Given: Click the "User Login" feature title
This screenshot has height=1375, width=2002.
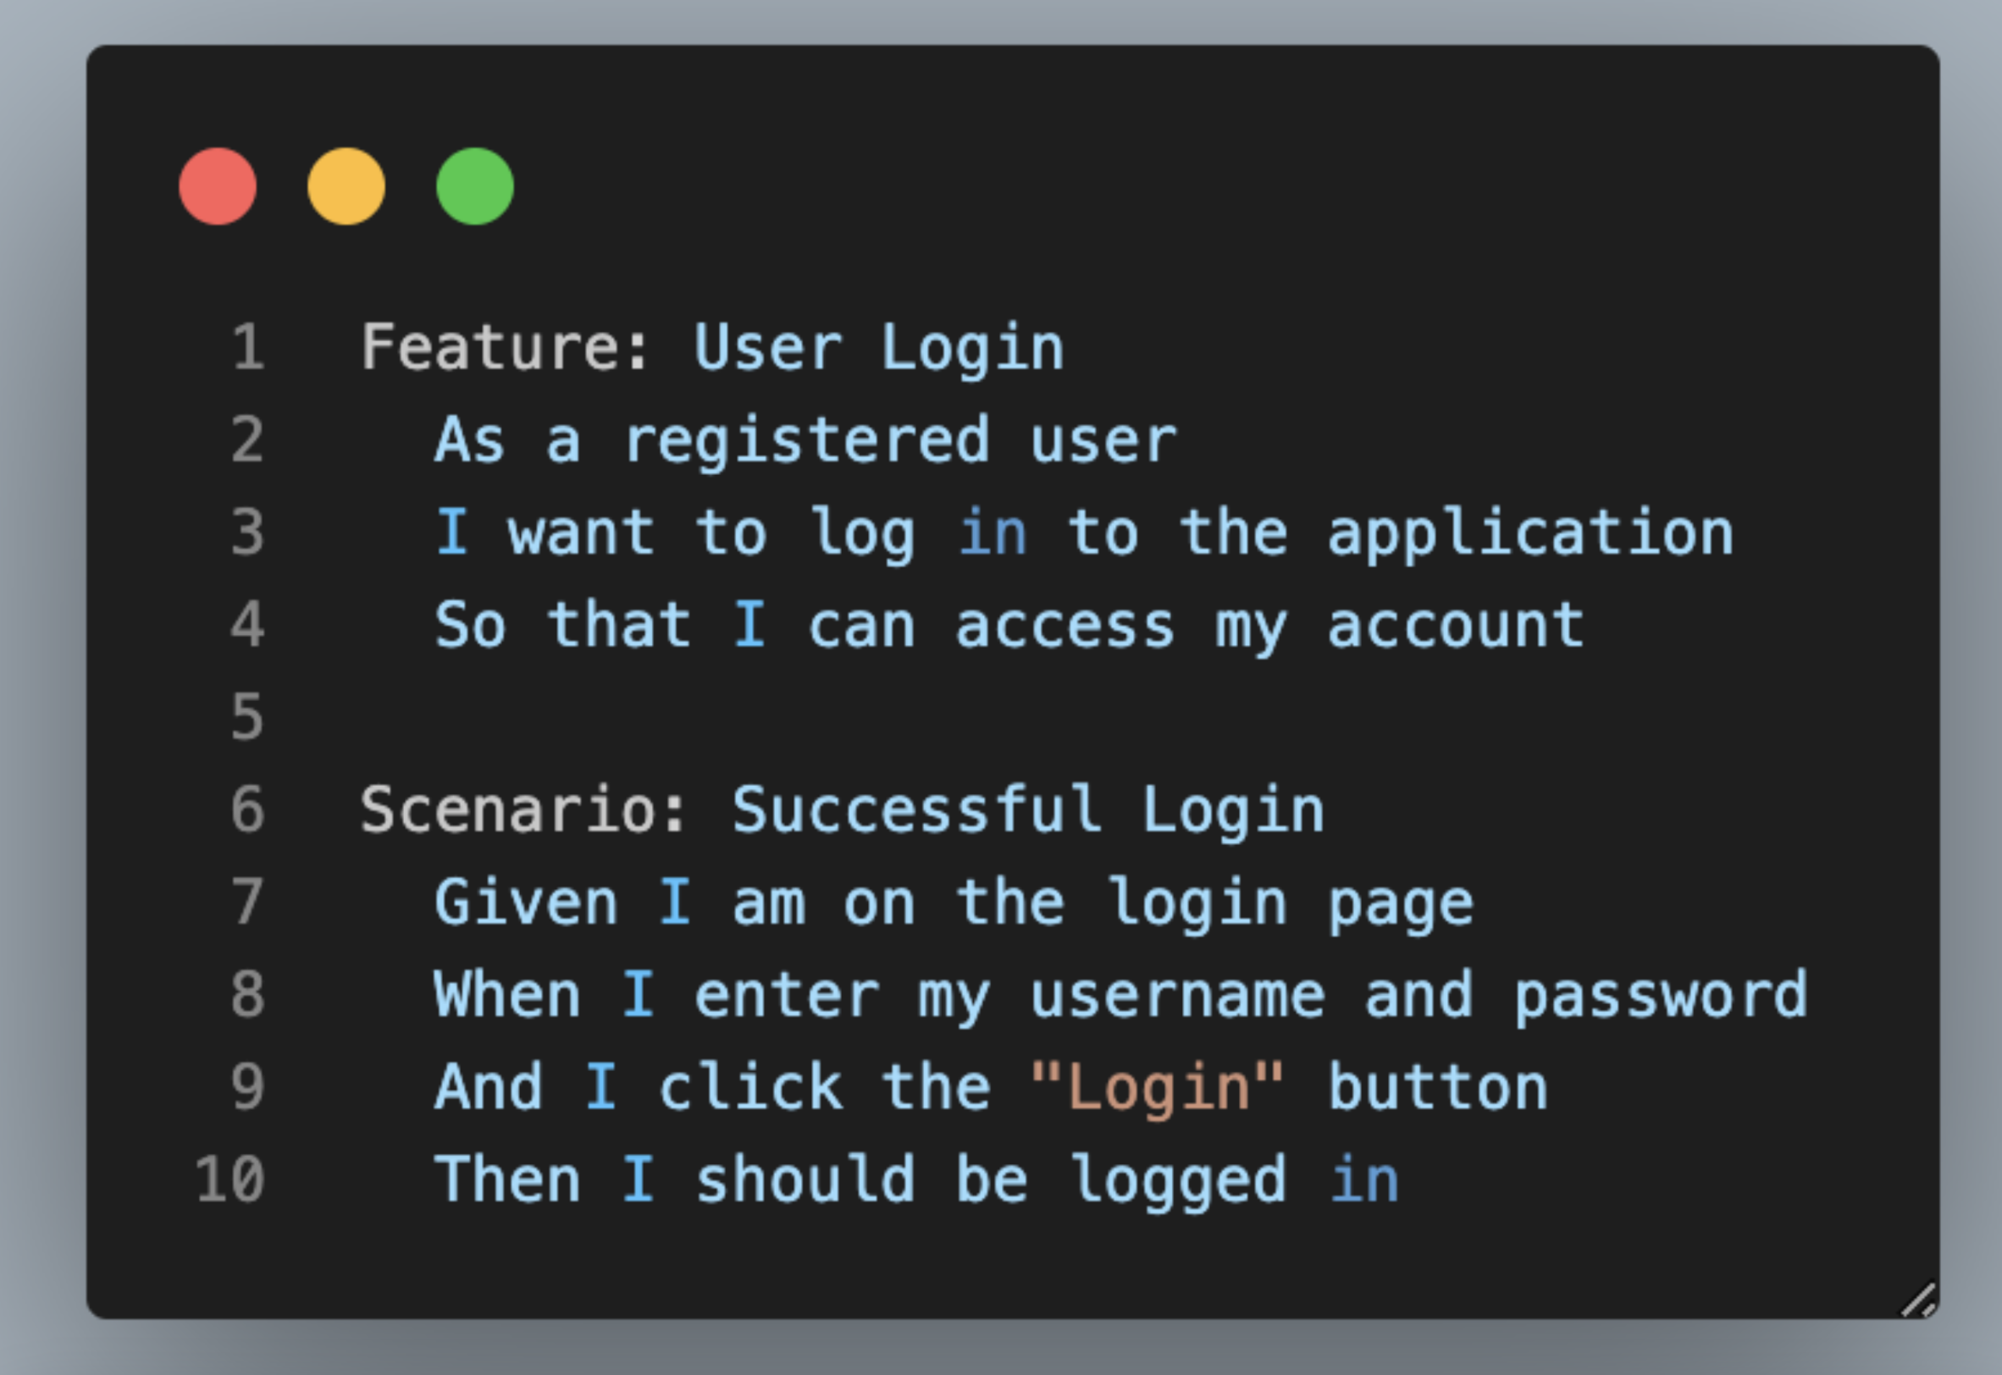Looking at the screenshot, I should coord(879,347).
